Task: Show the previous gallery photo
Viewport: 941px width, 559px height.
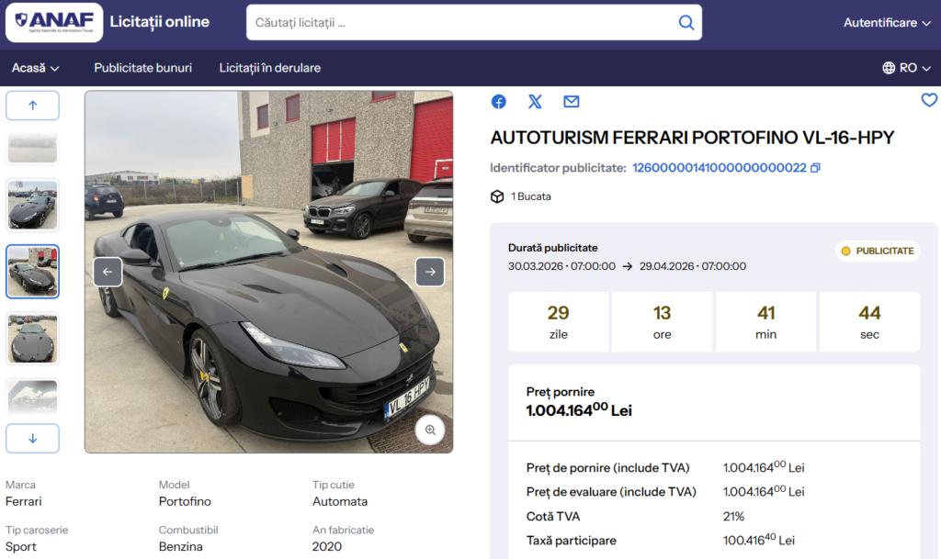Action: coord(108,272)
